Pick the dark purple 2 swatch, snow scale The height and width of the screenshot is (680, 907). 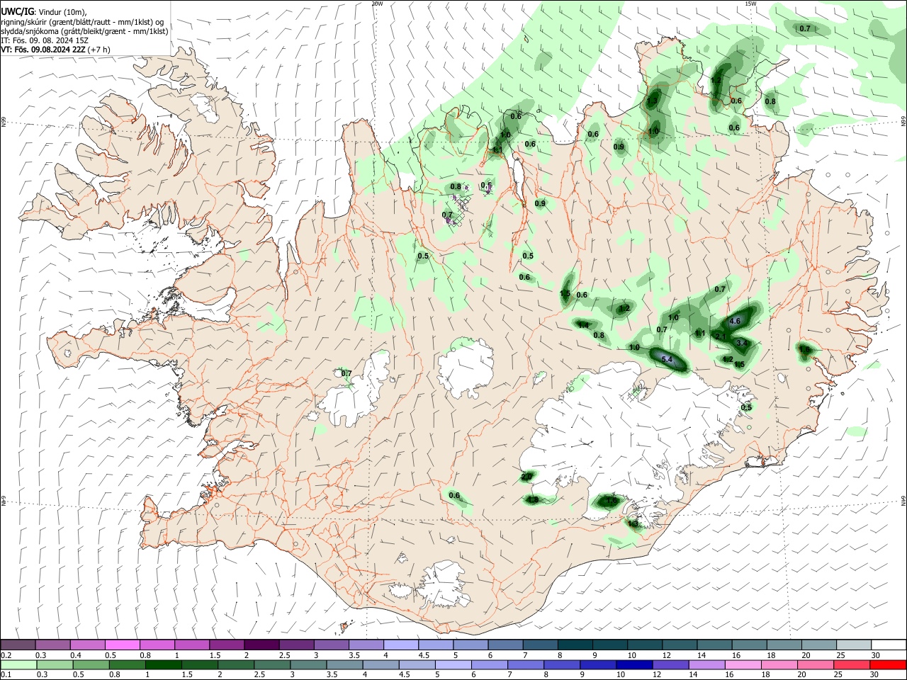click(x=261, y=645)
